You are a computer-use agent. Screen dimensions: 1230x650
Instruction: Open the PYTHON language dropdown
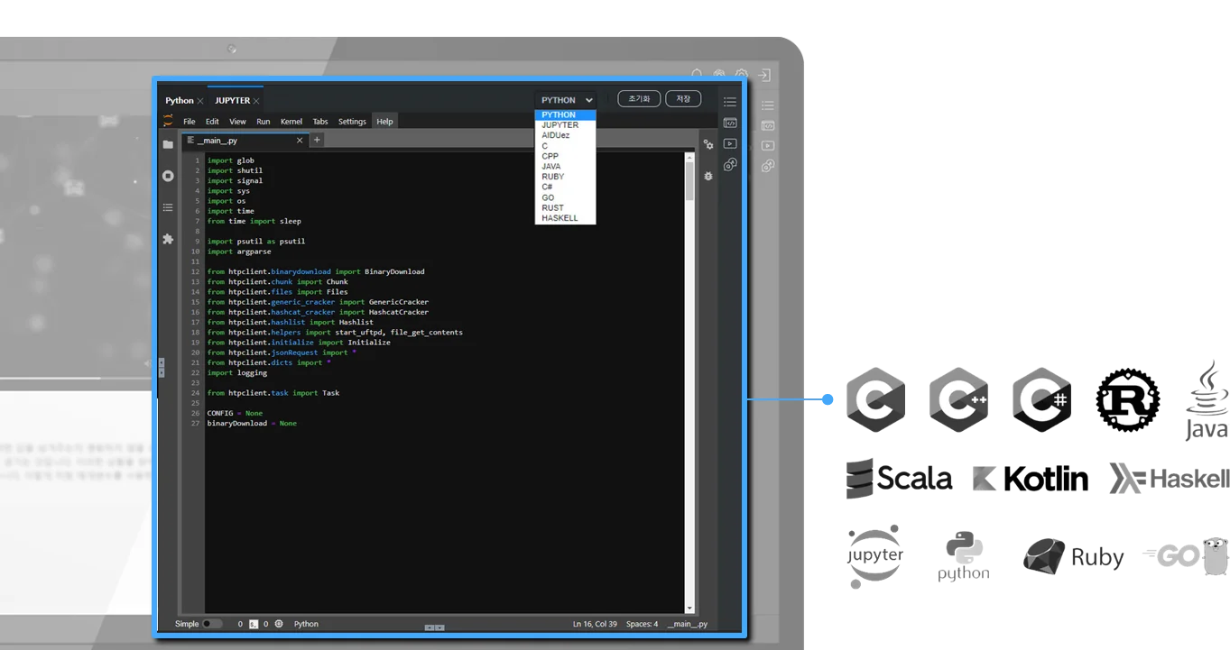pyautogui.click(x=564, y=99)
